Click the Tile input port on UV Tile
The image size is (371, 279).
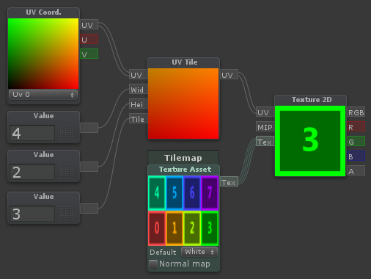tap(138, 119)
